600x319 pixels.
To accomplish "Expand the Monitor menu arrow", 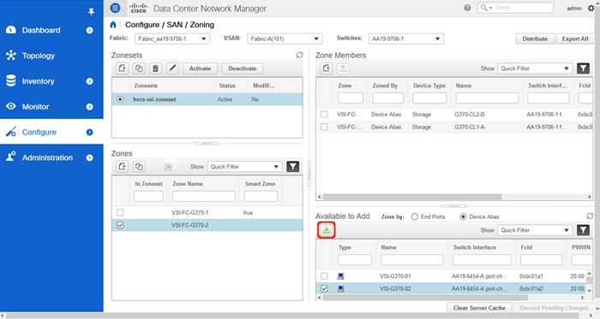I will (x=89, y=107).
